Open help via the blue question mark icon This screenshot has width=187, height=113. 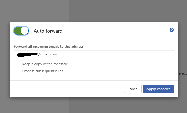pos(171,30)
